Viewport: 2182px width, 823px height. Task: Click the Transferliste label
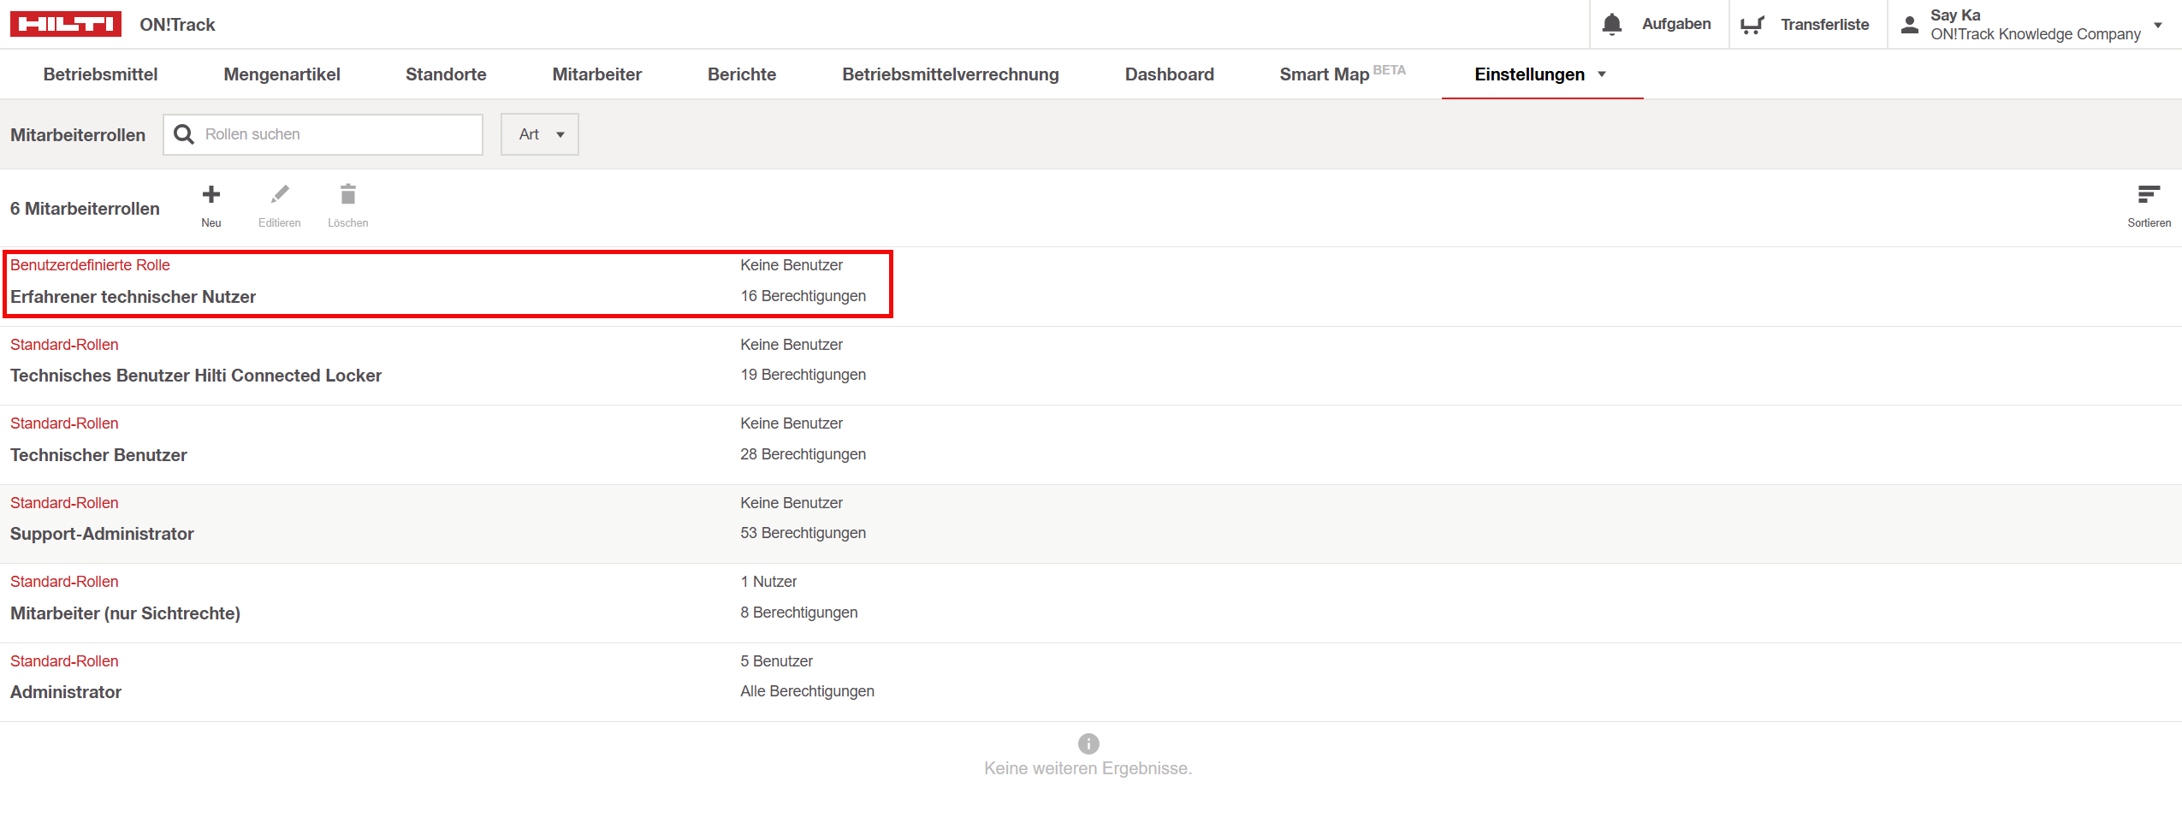tap(1825, 25)
